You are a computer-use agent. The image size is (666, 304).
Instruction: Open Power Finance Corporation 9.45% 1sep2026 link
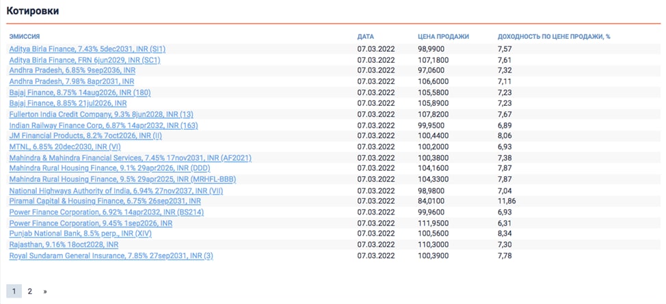(90, 223)
